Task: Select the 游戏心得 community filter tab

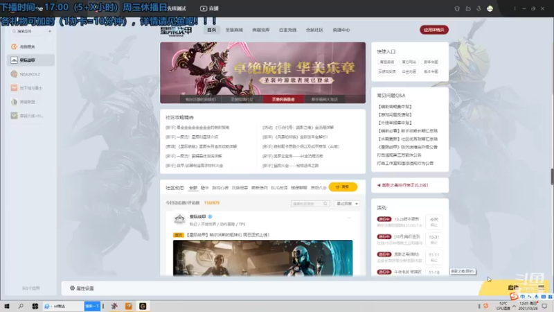Action: tap(220, 187)
